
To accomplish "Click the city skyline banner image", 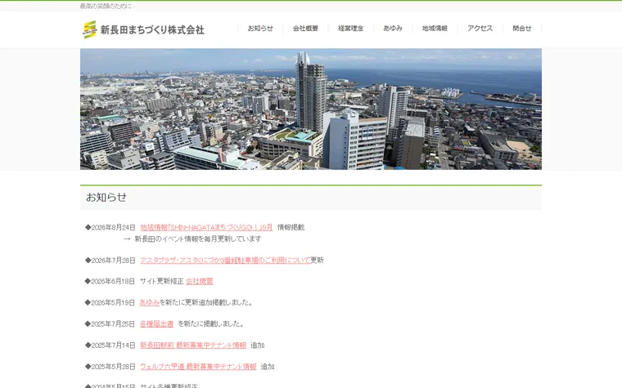I will [311, 109].
